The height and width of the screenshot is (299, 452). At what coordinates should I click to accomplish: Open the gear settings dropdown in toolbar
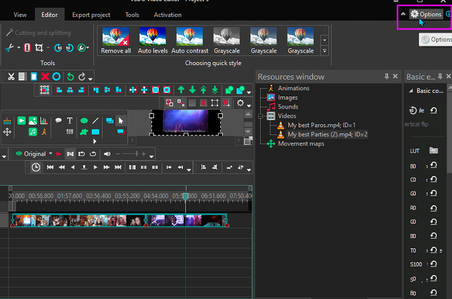240,103
